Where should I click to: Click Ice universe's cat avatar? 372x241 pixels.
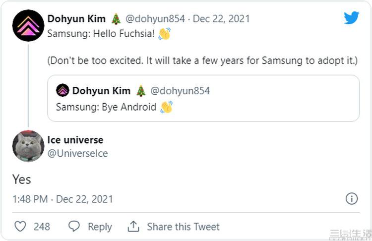click(x=28, y=146)
